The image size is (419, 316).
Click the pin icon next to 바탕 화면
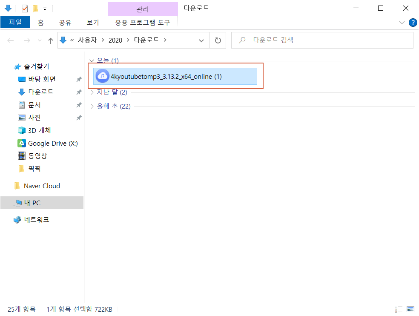click(79, 79)
